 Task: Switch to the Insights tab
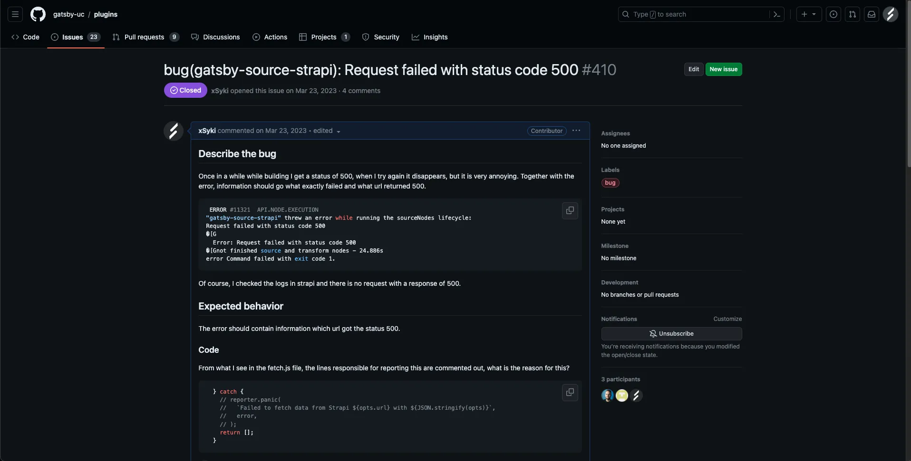point(429,37)
